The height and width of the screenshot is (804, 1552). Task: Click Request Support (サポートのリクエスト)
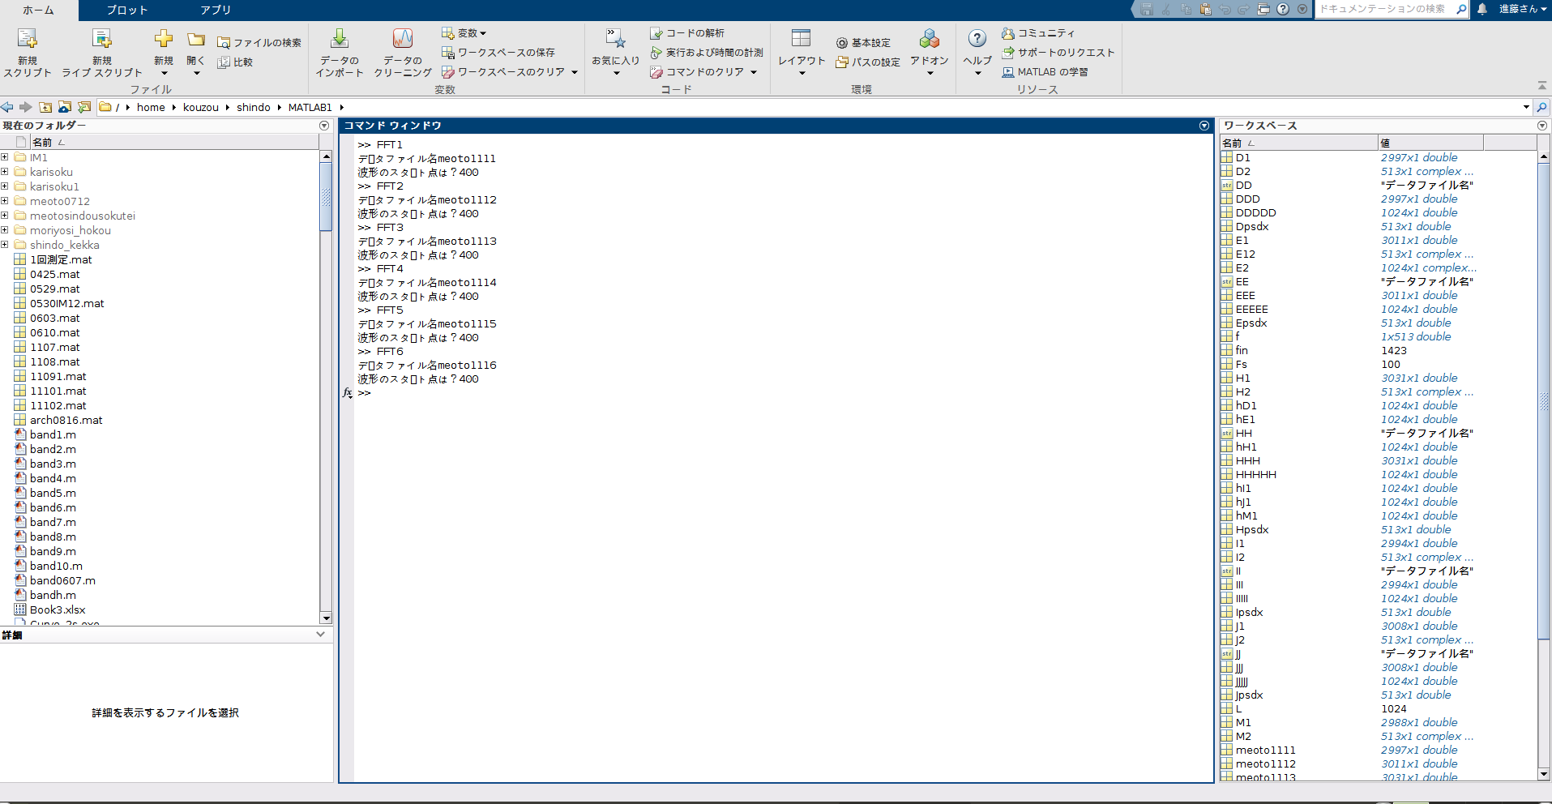pos(1058,53)
